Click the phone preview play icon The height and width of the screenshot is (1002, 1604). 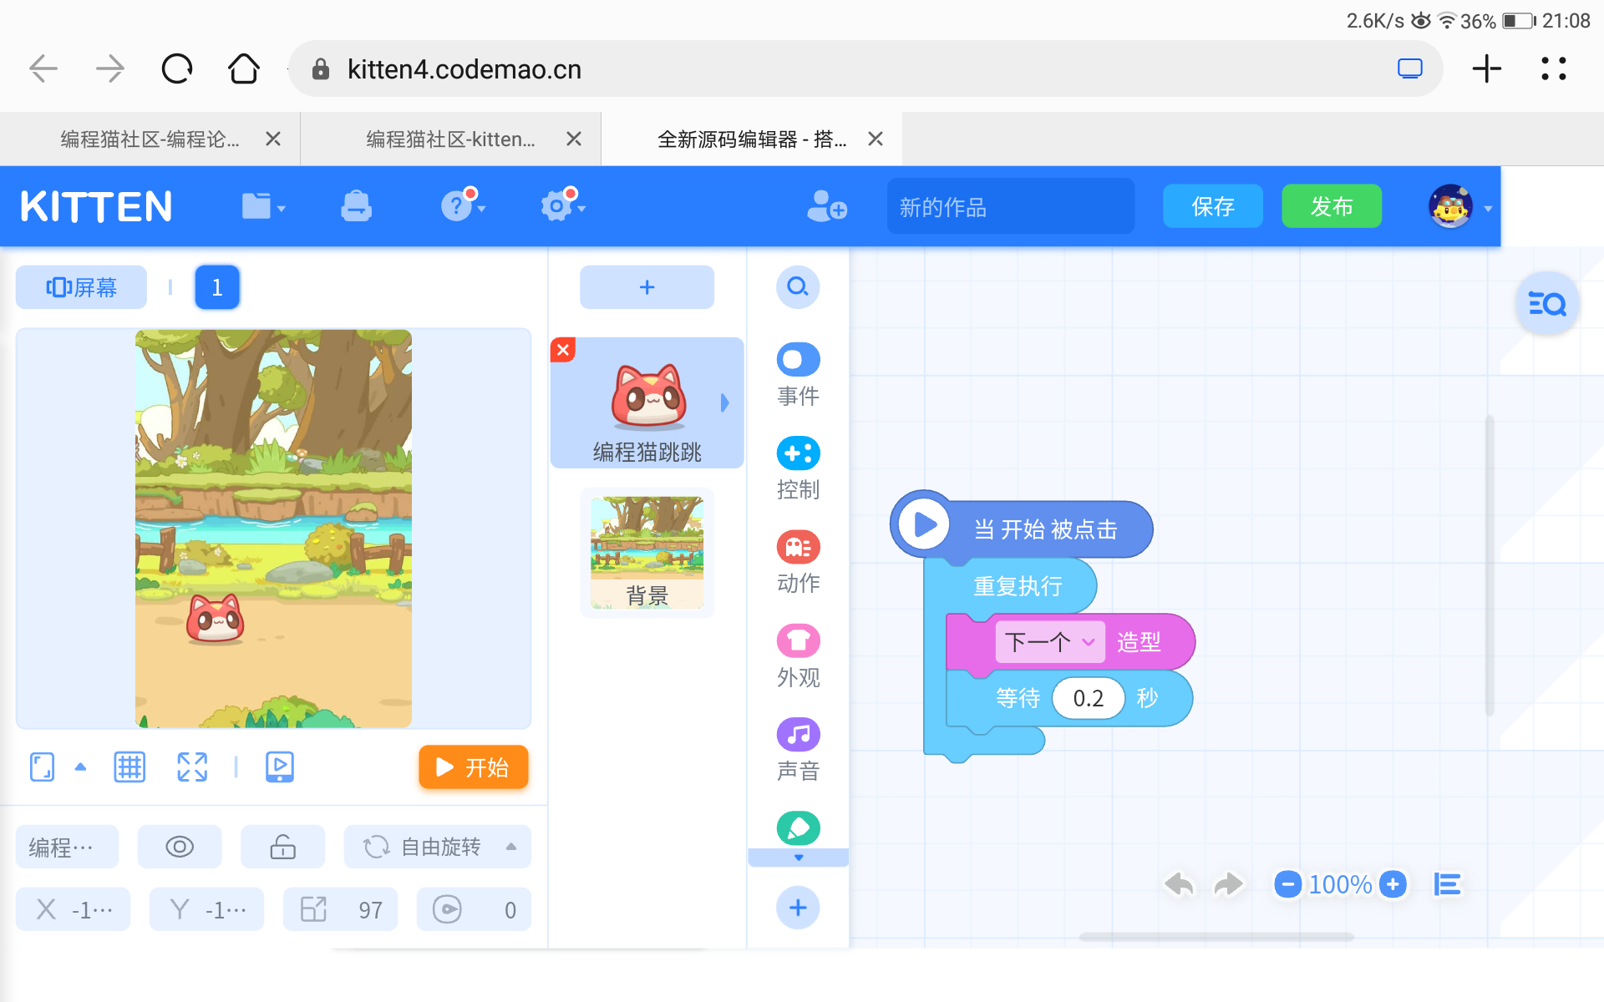279,767
